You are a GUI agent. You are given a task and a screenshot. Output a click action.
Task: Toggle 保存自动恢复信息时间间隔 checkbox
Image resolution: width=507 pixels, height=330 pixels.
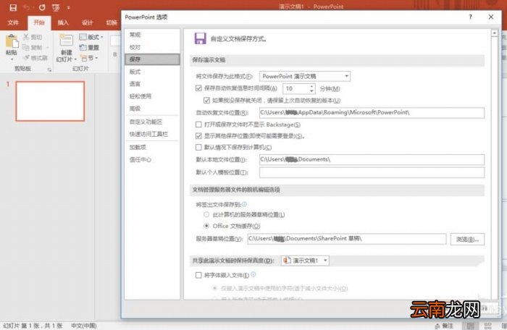coord(198,88)
